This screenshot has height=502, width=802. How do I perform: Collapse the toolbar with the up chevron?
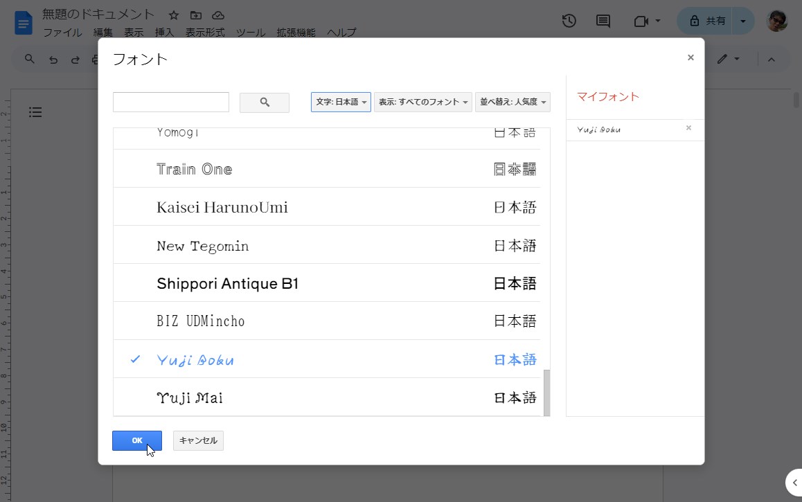(772, 60)
